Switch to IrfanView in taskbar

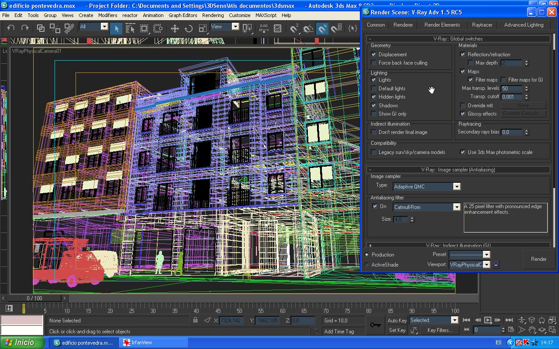154,343
